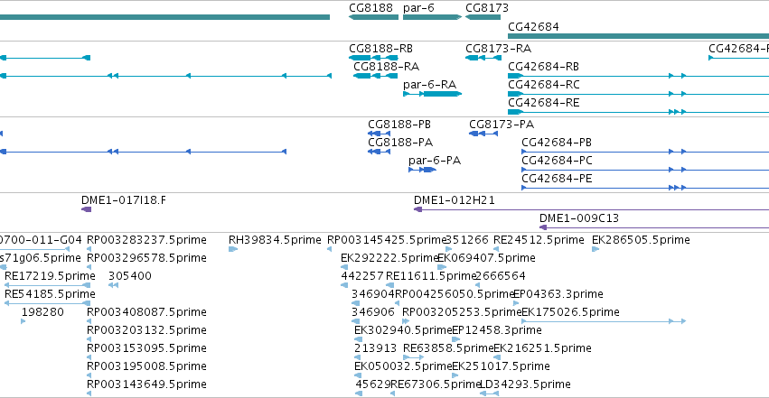The height and width of the screenshot is (398, 769).
Task: Click the RP003203132.5prime EST label
Action: point(146,330)
